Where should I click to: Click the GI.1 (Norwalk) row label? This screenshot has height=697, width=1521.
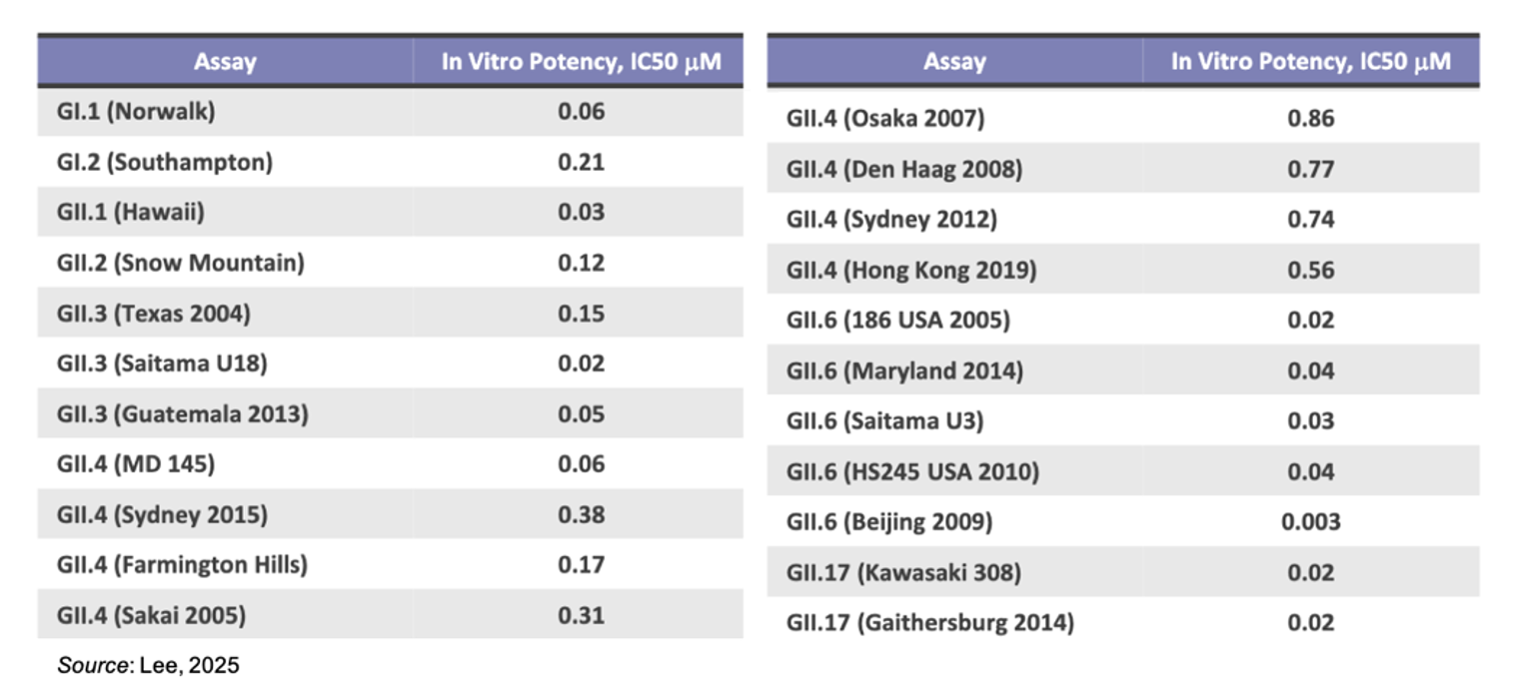(x=136, y=112)
